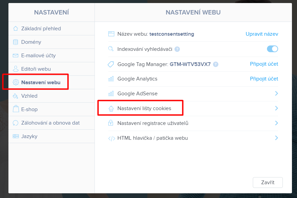Click the NASTAVENÍ WEBU heading
The height and width of the screenshot is (198, 297).
click(x=193, y=12)
